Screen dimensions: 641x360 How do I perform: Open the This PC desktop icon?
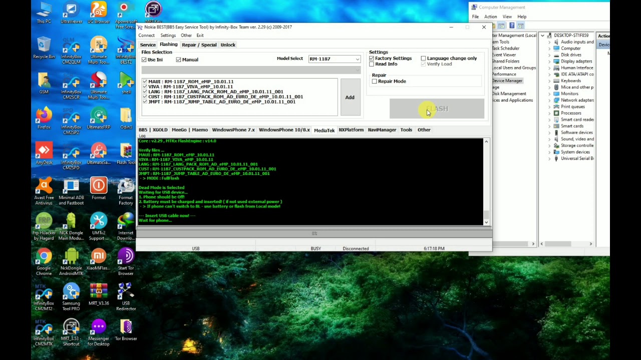pyautogui.click(x=44, y=12)
